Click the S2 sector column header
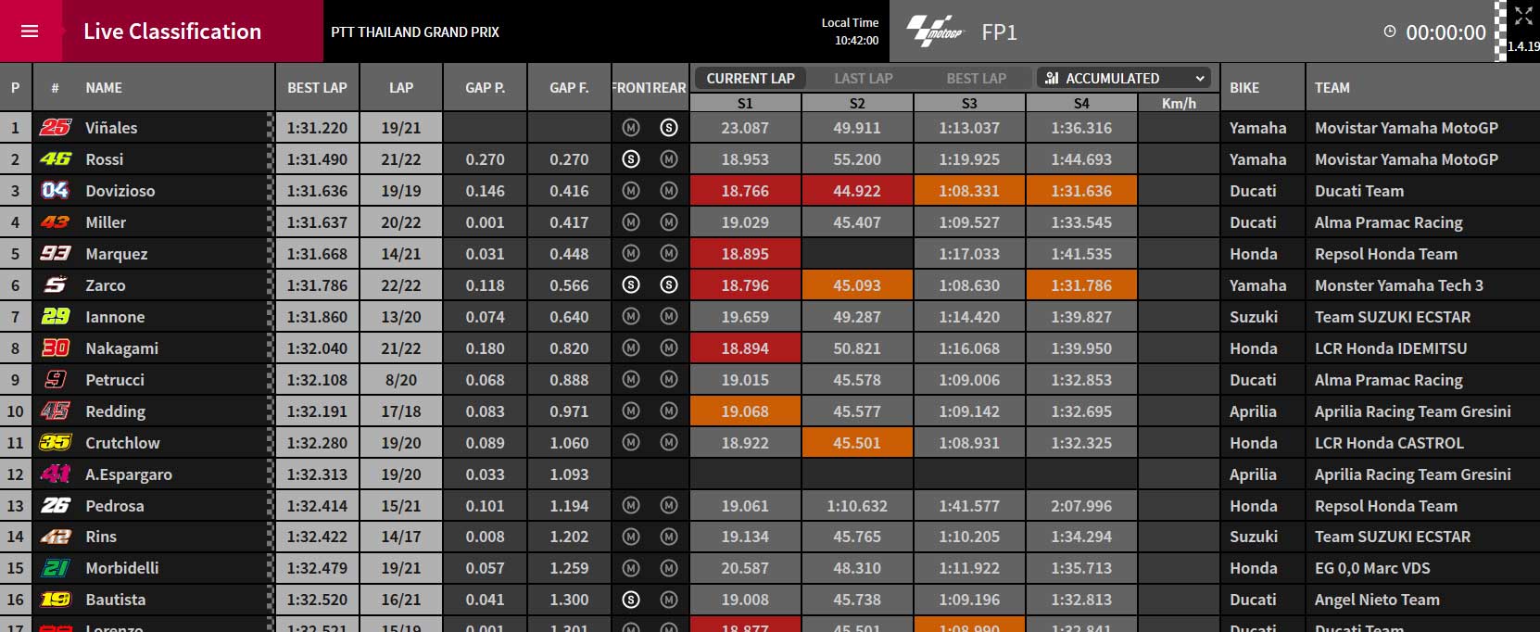This screenshot has width=1540, height=632. point(857,103)
